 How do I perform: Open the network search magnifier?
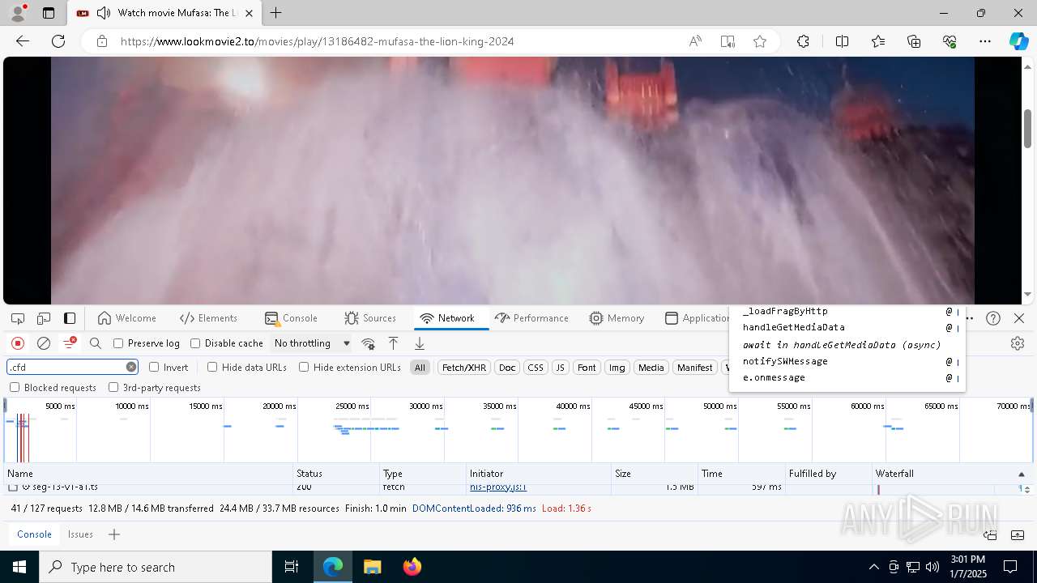[x=96, y=343]
